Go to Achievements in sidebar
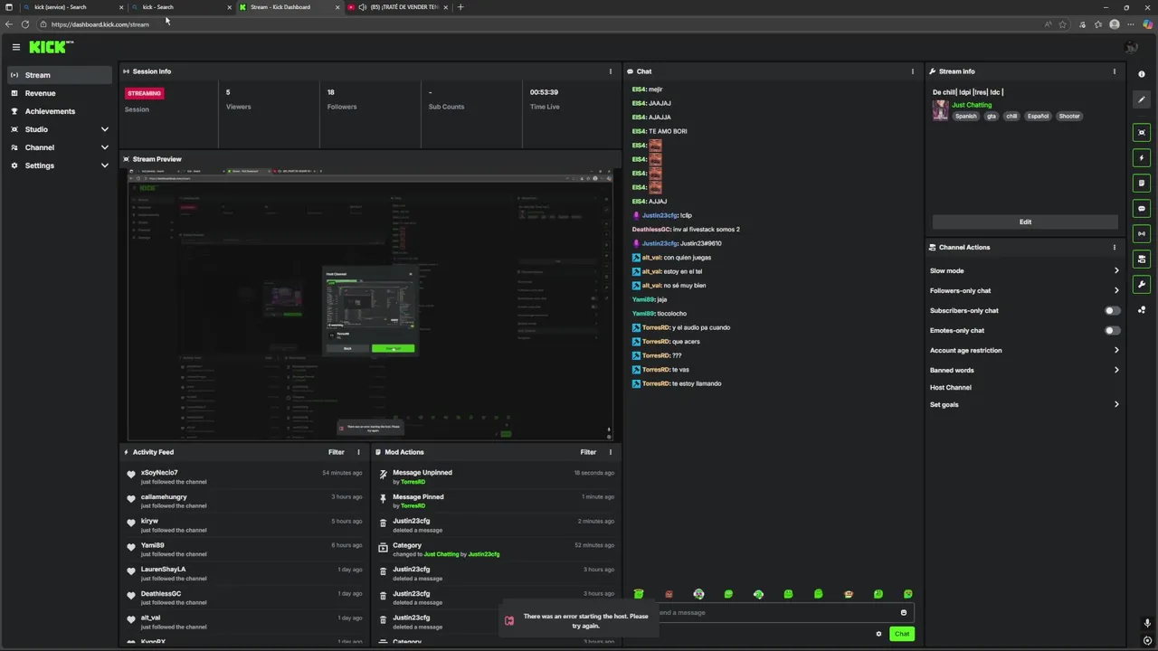The width and height of the screenshot is (1158, 651). tap(61, 111)
